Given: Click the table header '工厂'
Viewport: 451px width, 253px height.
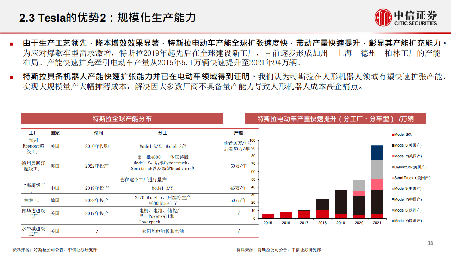Looking at the screenshot, I should (x=33, y=133).
